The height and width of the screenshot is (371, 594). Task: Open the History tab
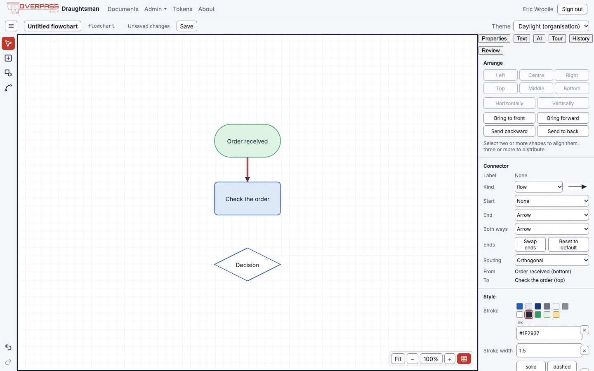tap(581, 38)
